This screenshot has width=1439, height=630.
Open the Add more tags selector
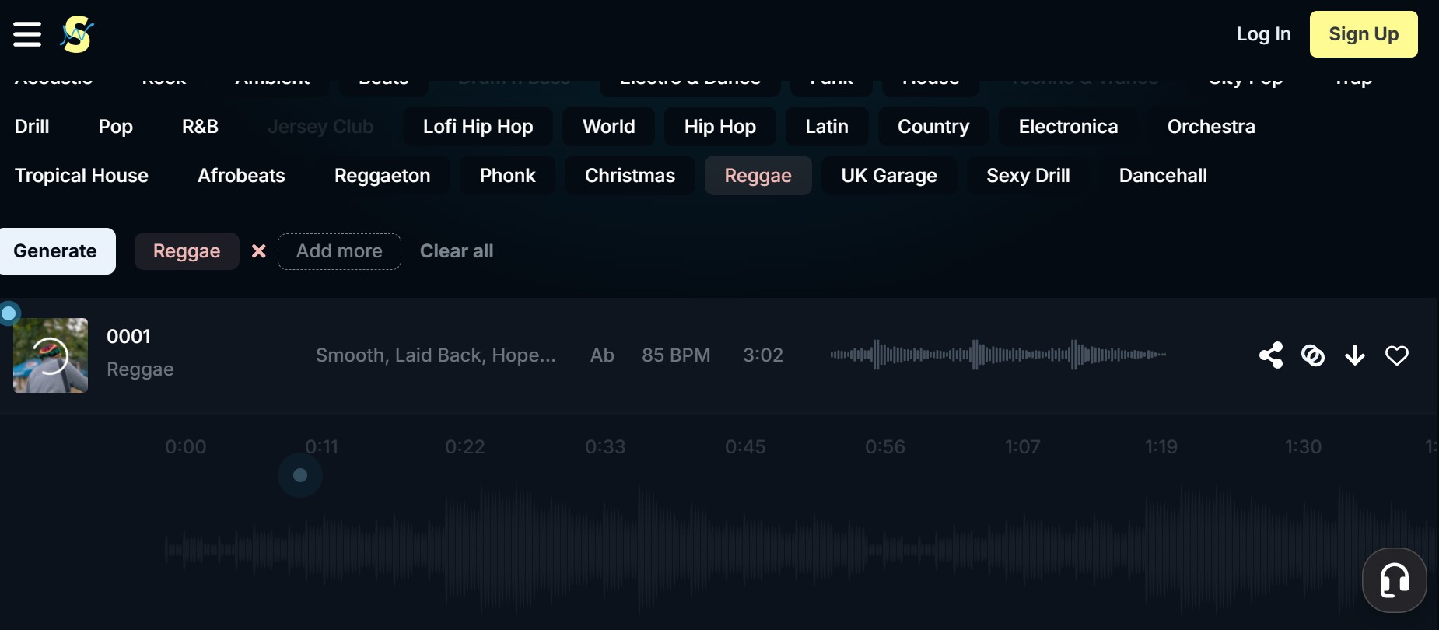[339, 251]
